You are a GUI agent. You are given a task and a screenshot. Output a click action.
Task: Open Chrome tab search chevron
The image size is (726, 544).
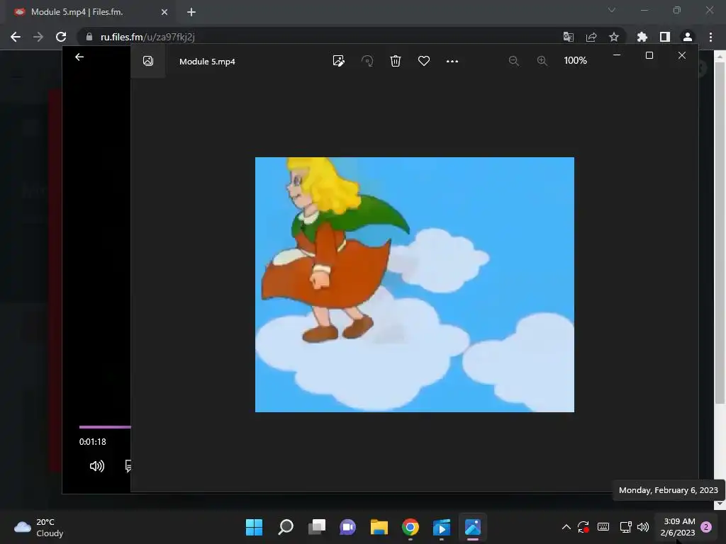pyautogui.click(x=612, y=10)
